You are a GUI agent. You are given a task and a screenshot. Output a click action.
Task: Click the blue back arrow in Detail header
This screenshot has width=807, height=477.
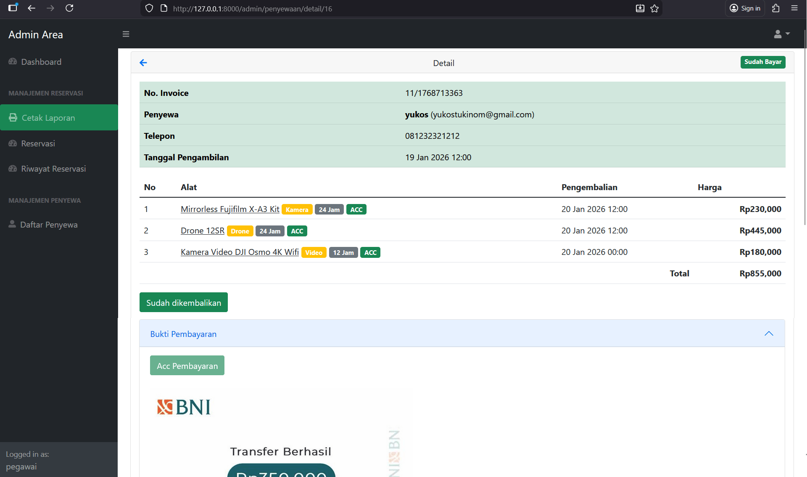(x=143, y=63)
